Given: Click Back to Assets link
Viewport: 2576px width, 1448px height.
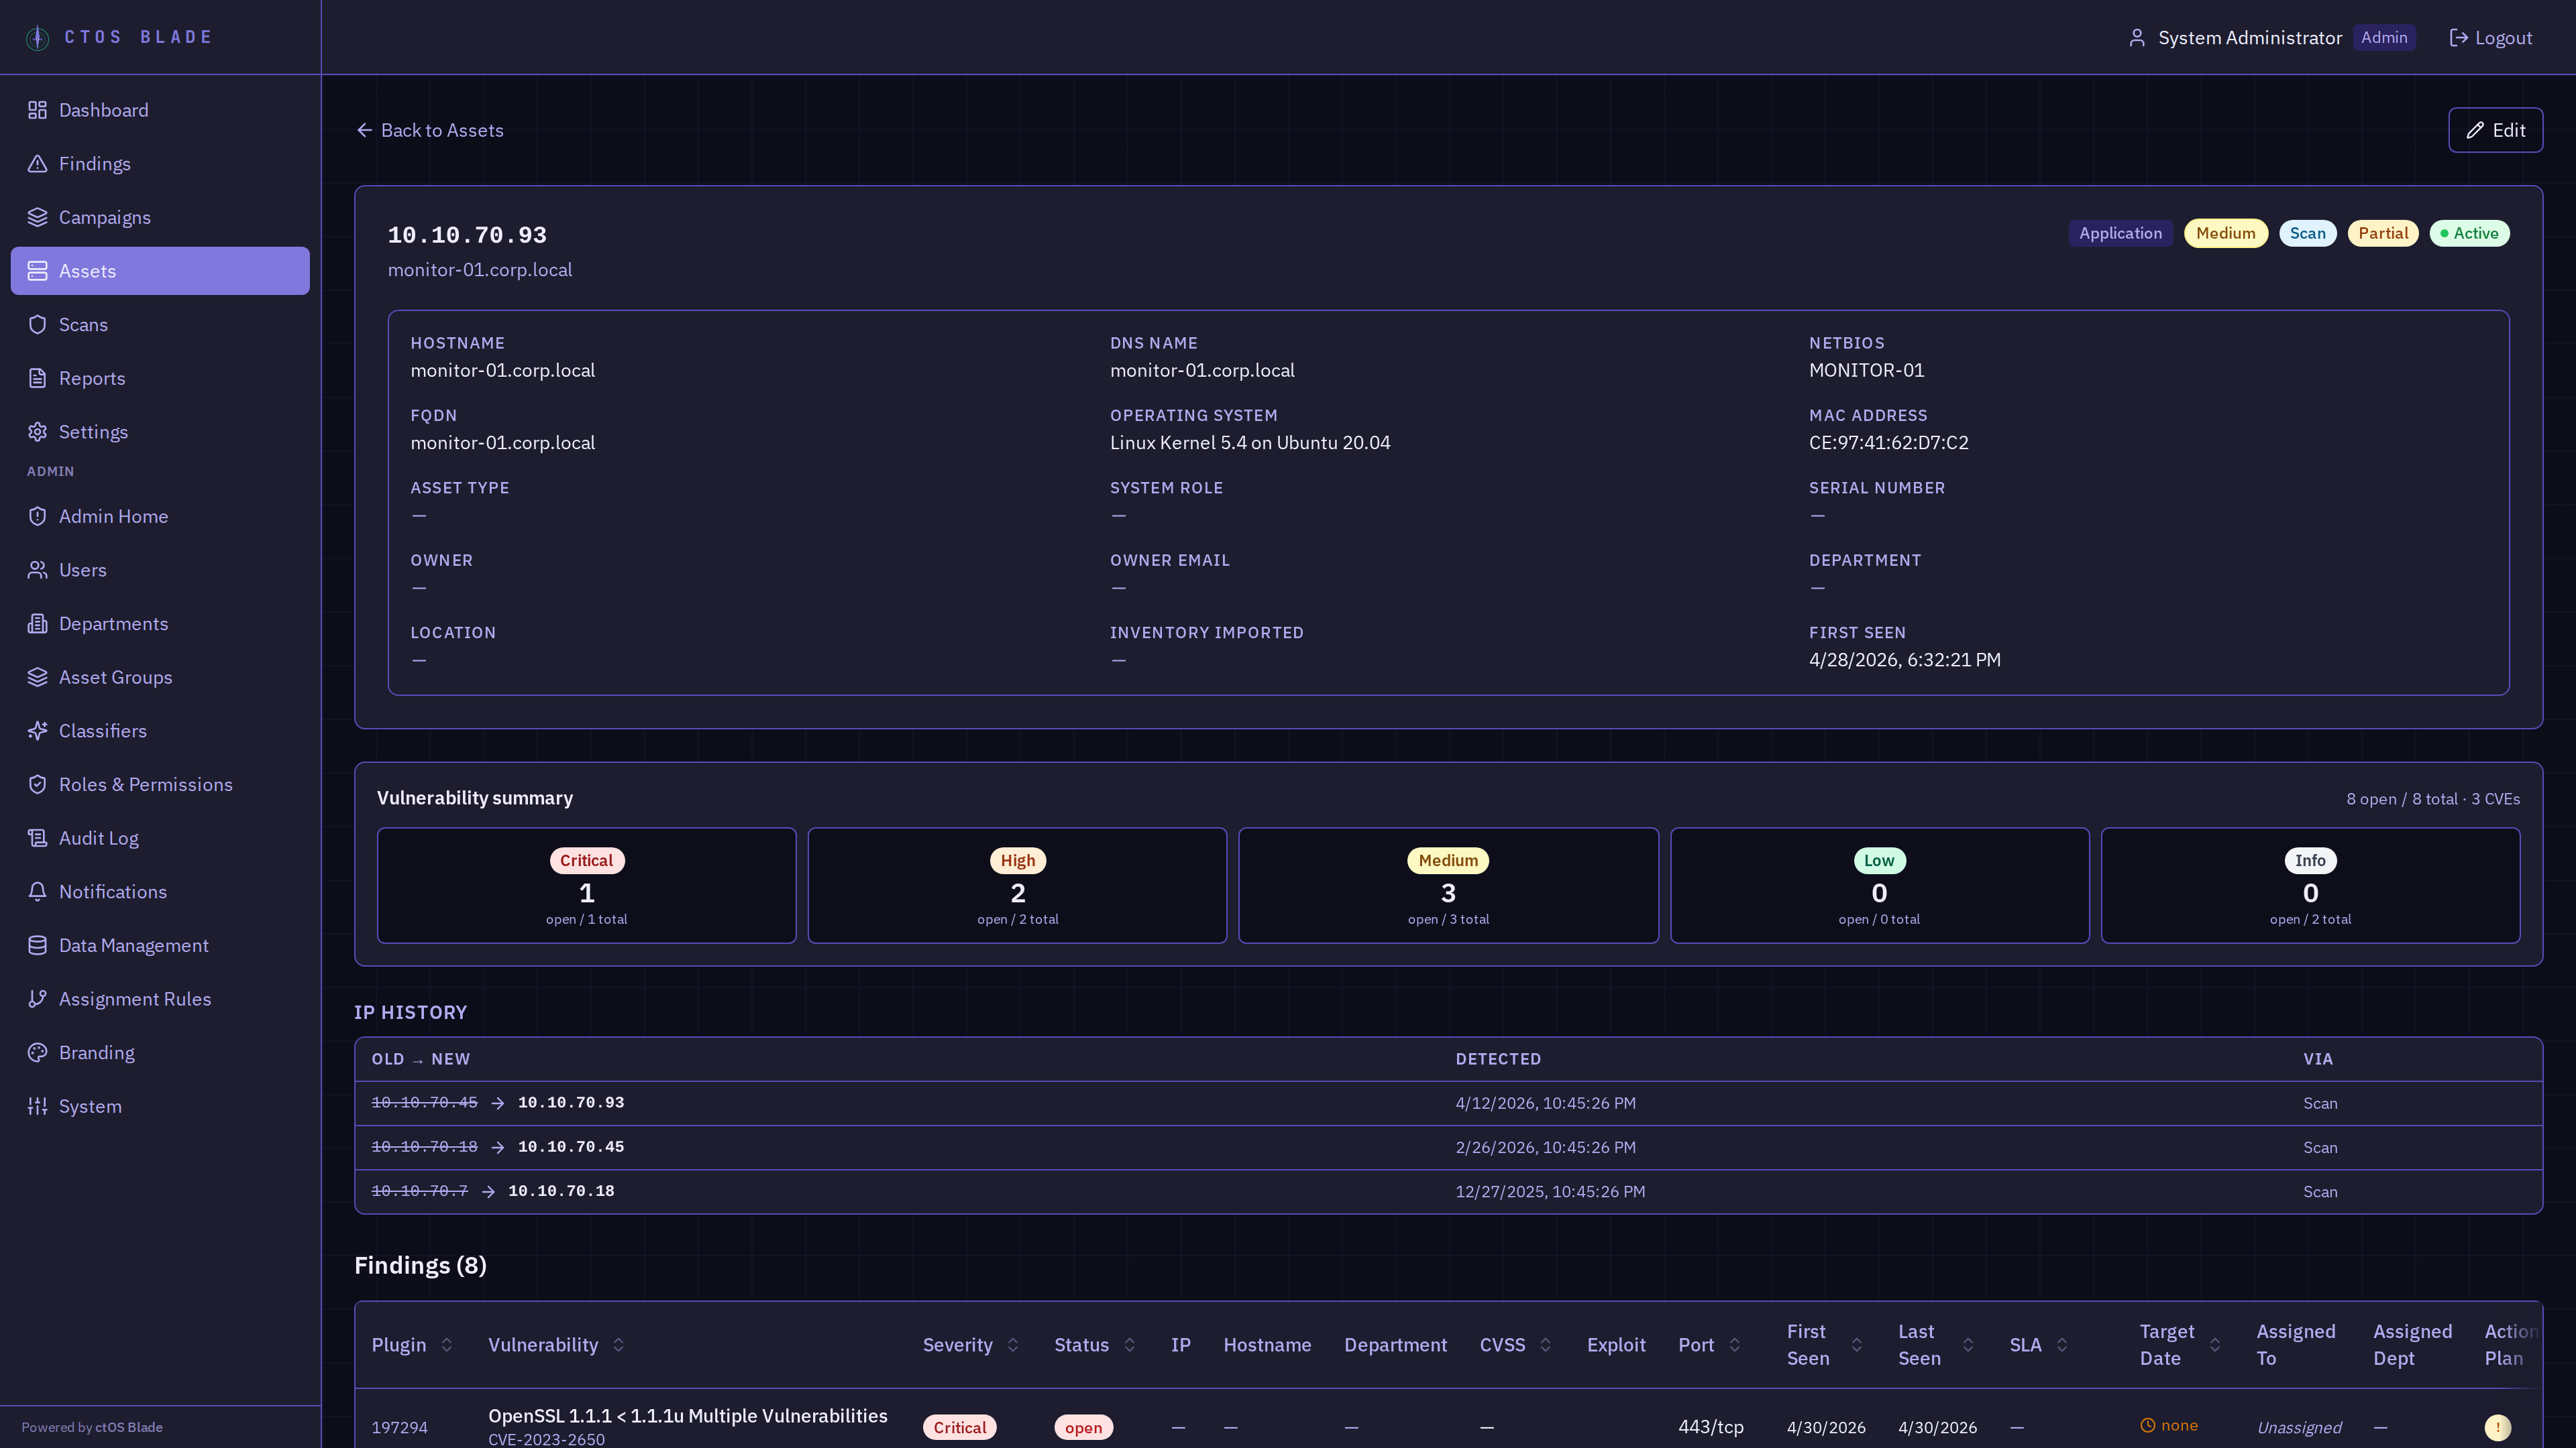Looking at the screenshot, I should coord(430,130).
